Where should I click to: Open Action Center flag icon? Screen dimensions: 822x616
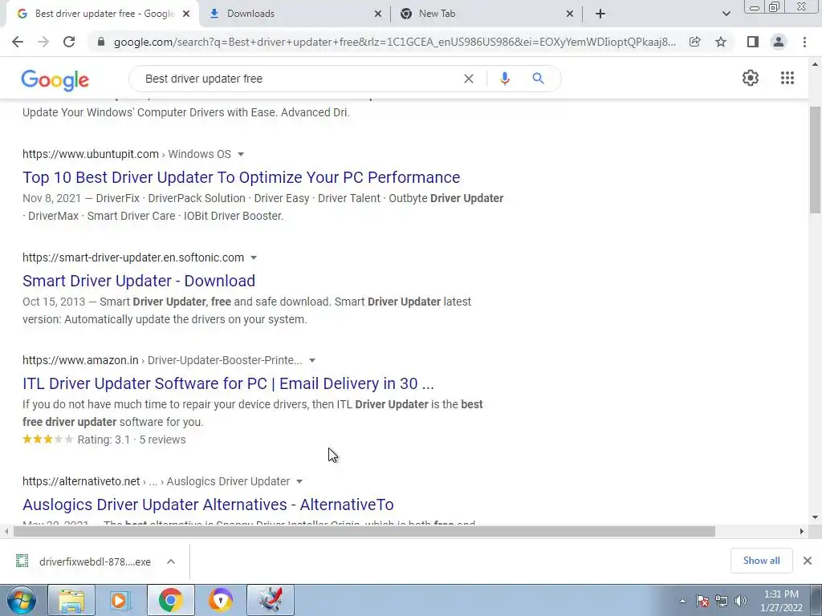point(702,601)
